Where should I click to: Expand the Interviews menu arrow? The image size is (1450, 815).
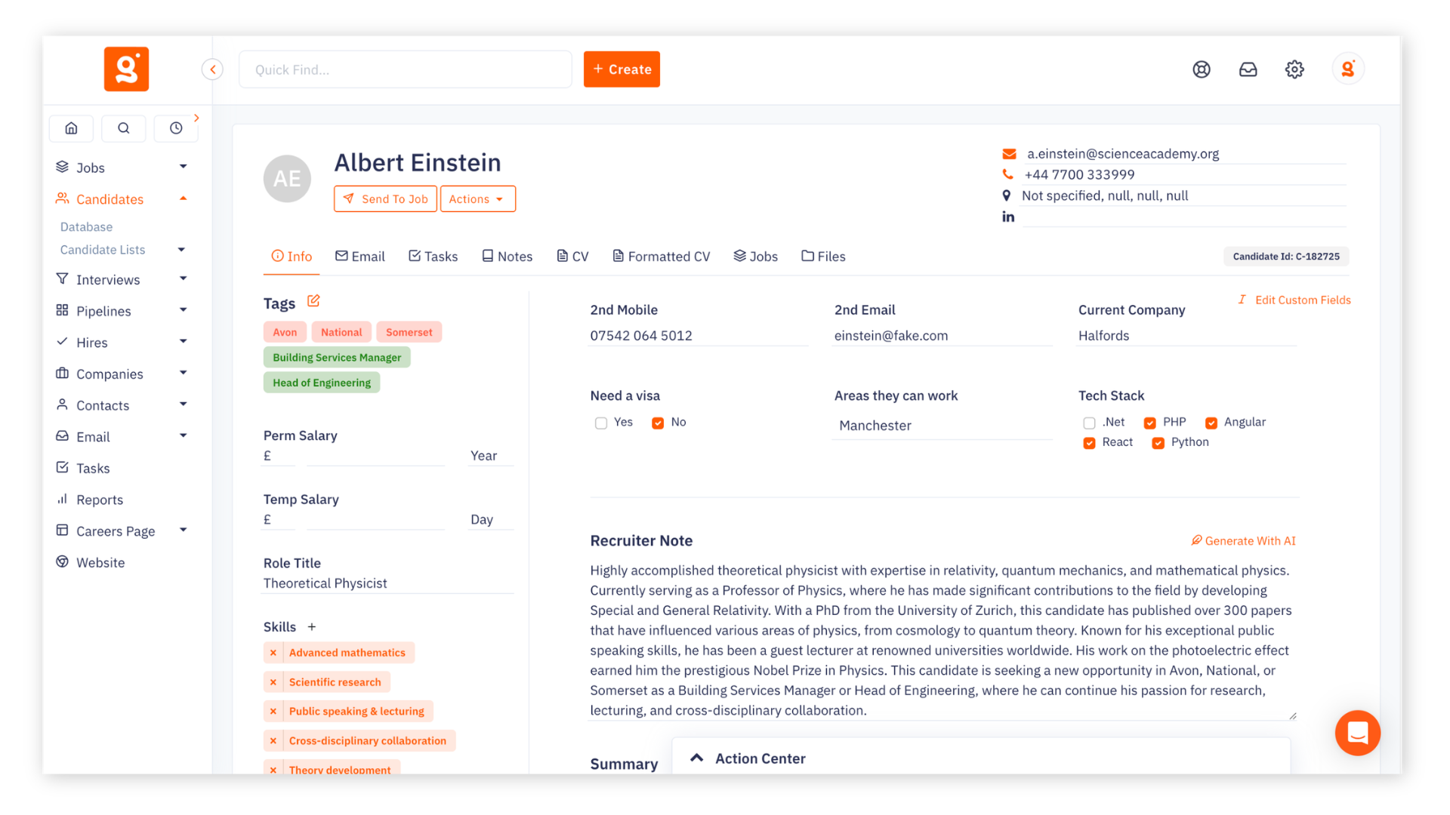pyautogui.click(x=183, y=279)
